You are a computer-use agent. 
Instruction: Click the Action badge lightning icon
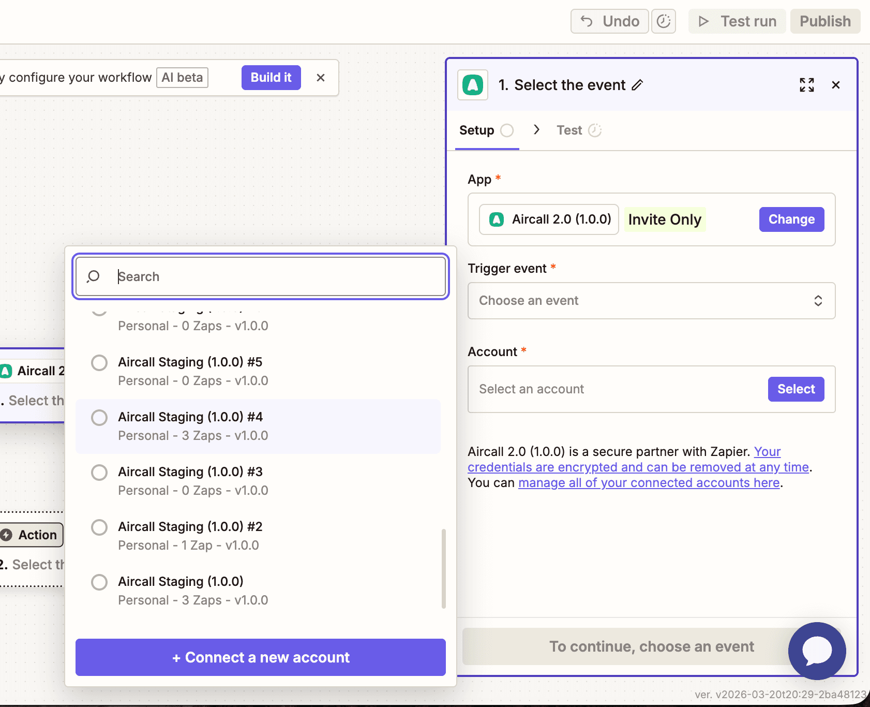pos(7,535)
